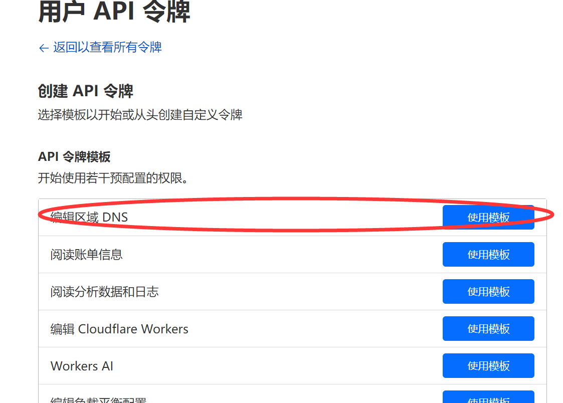The image size is (563, 403).
Task: Click the 创建 API 令牌 heading
Action: [85, 91]
